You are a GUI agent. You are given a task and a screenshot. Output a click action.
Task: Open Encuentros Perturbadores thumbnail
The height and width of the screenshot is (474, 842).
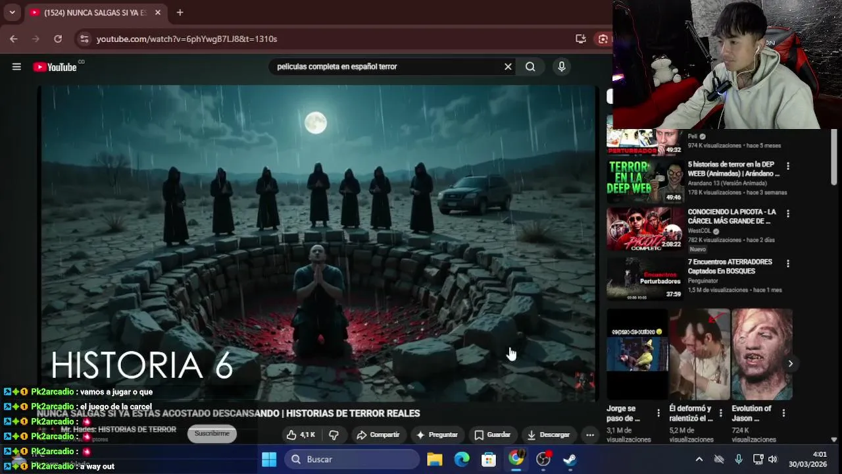coord(645,278)
